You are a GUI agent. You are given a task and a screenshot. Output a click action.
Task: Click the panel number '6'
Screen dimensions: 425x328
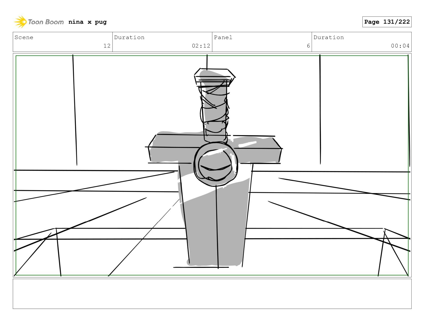coord(308,46)
